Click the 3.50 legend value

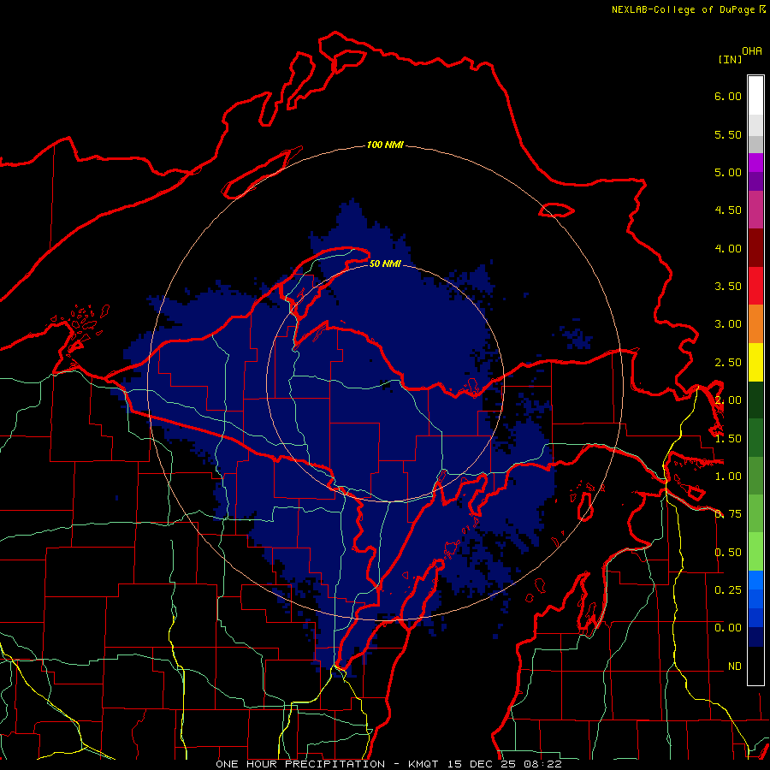pyautogui.click(x=728, y=287)
